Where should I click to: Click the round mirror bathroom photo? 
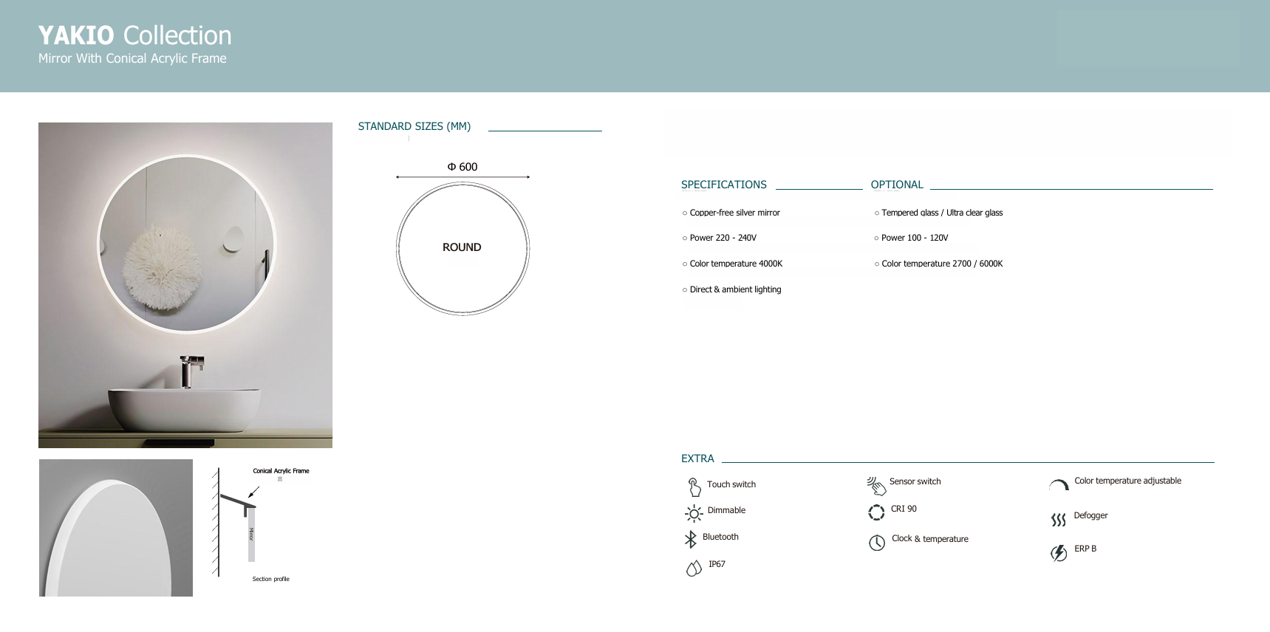pos(185,285)
